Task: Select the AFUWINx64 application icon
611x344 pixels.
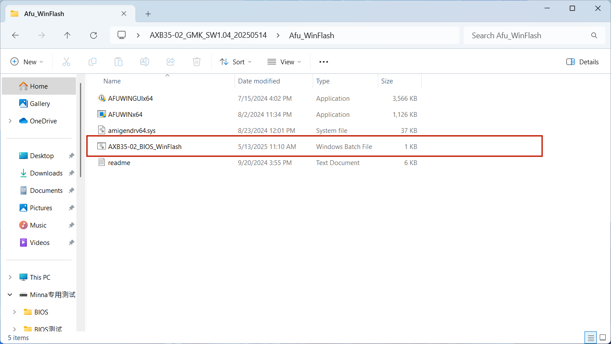Action: (x=102, y=115)
